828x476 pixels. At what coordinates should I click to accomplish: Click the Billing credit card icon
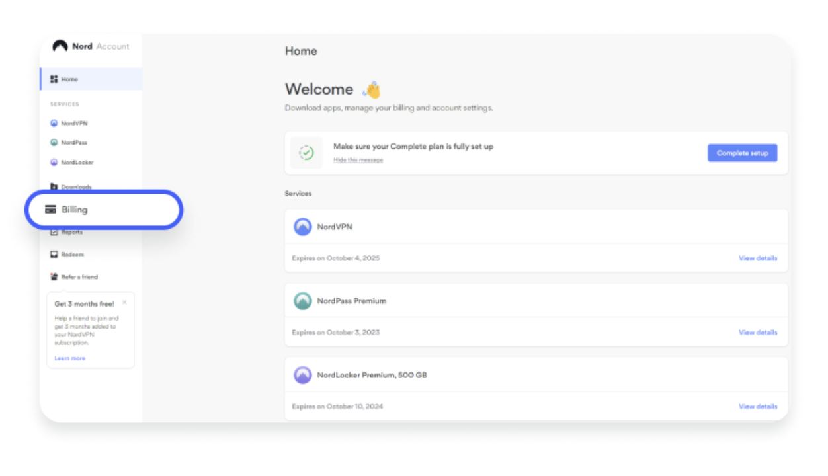pos(50,210)
